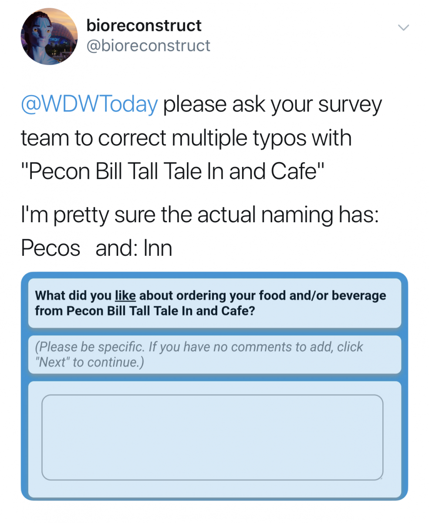The image size is (429, 523).
Task: Select the "I'm pretty sure the actual naming" line
Action: click(x=199, y=215)
